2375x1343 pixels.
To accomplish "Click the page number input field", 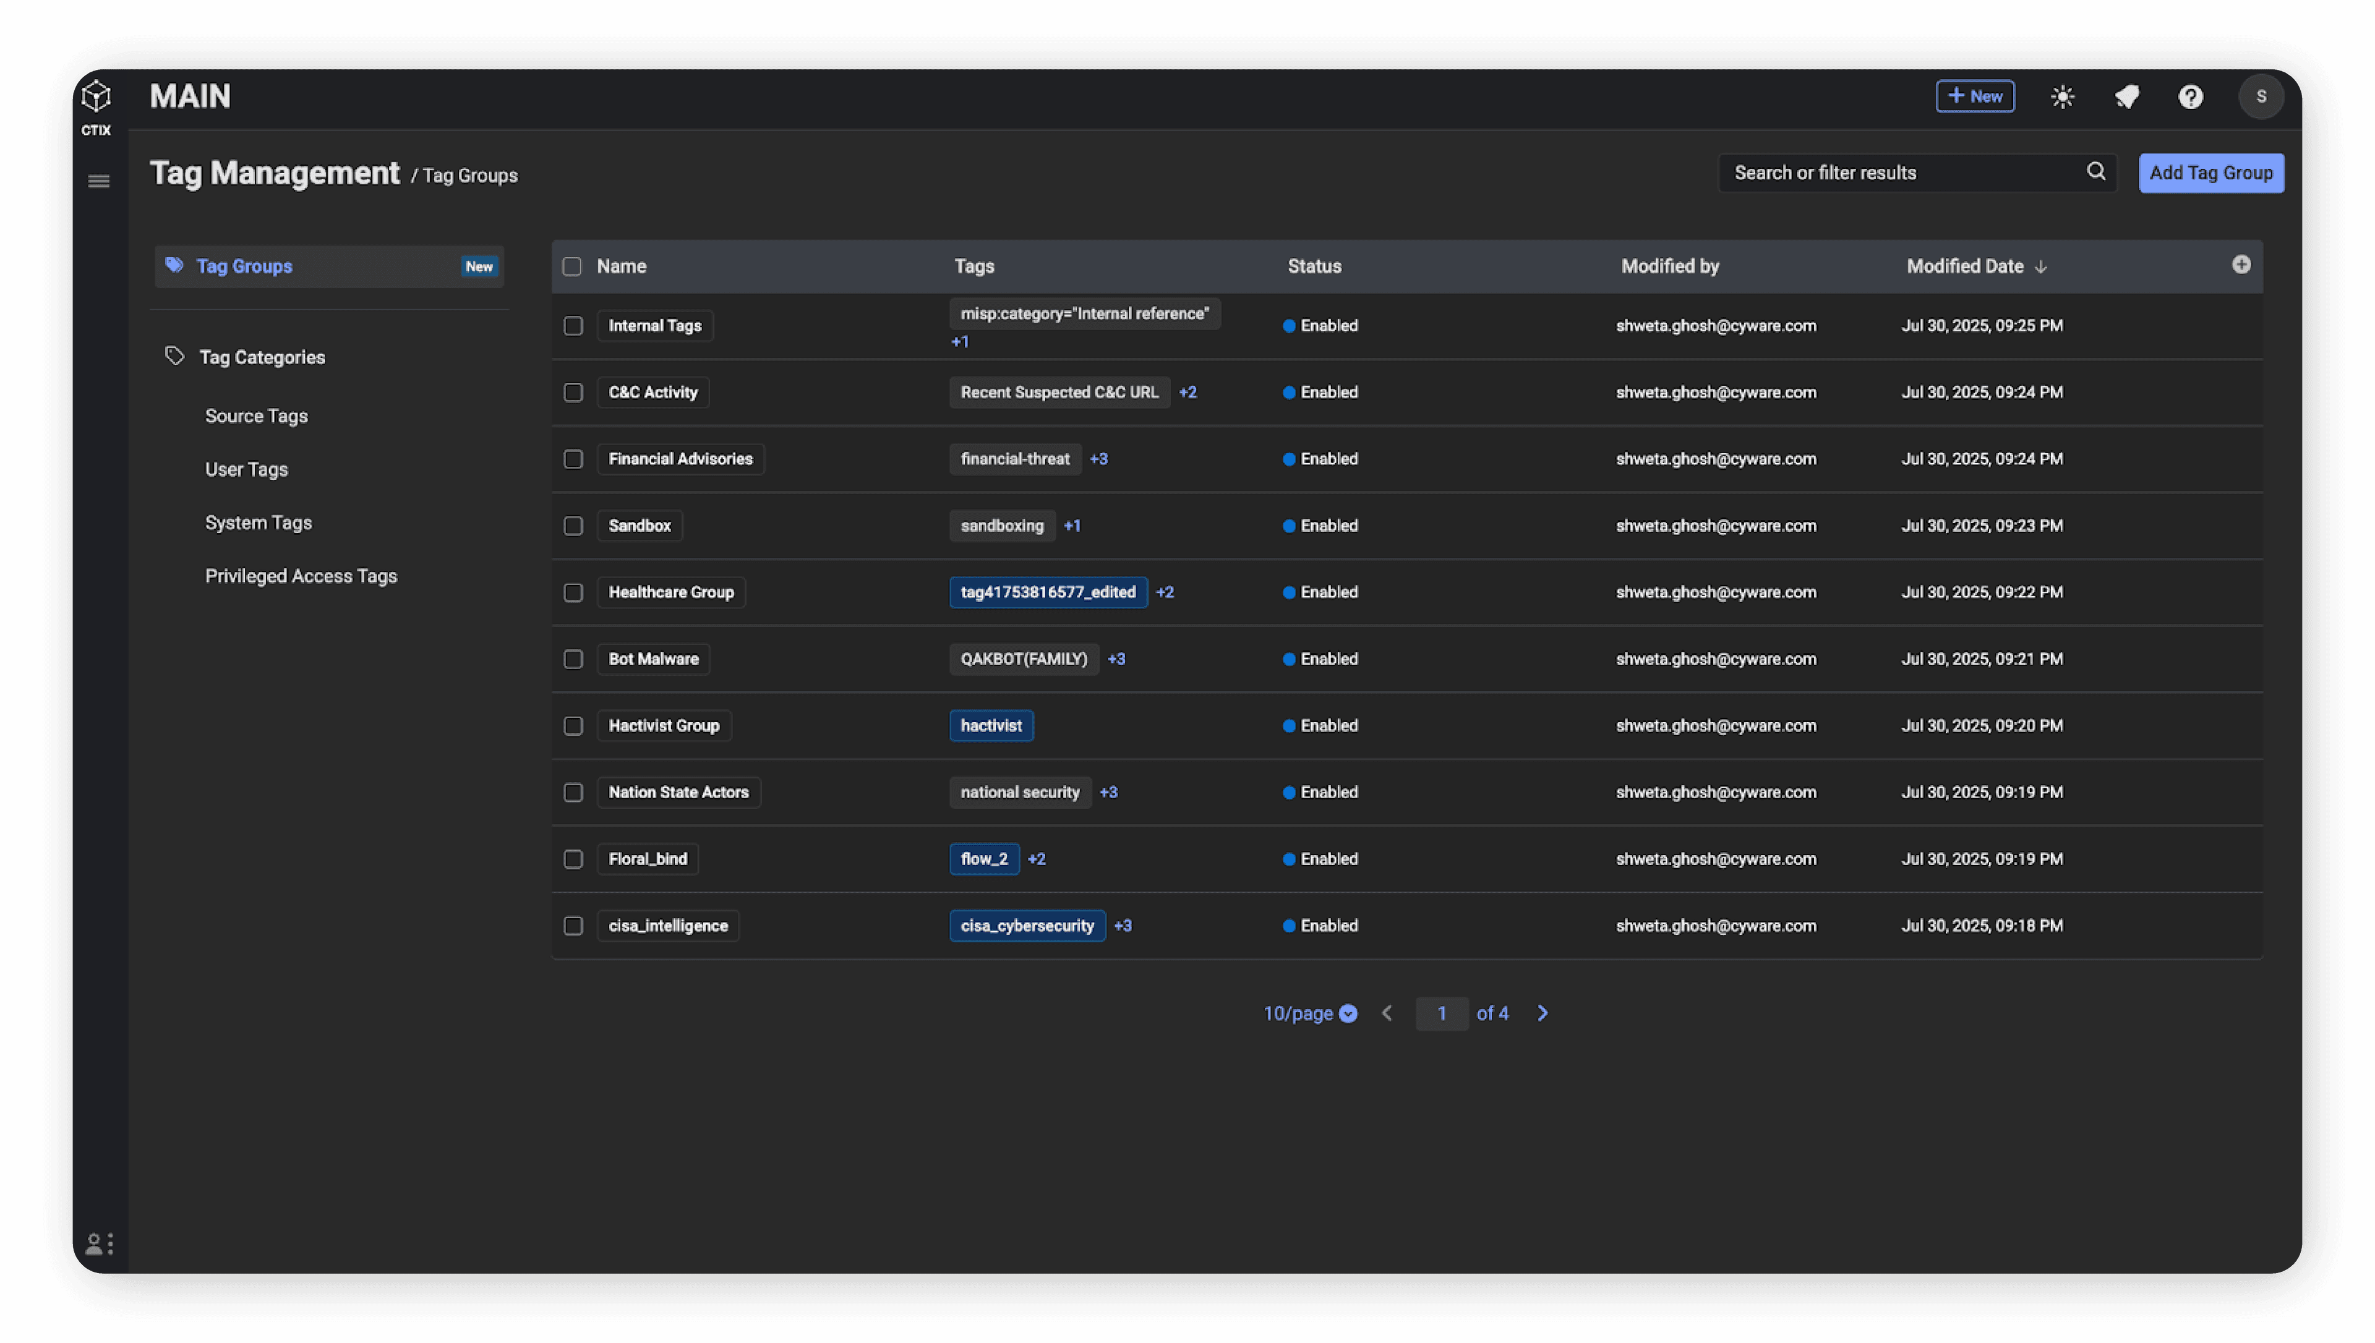I will point(1440,1013).
